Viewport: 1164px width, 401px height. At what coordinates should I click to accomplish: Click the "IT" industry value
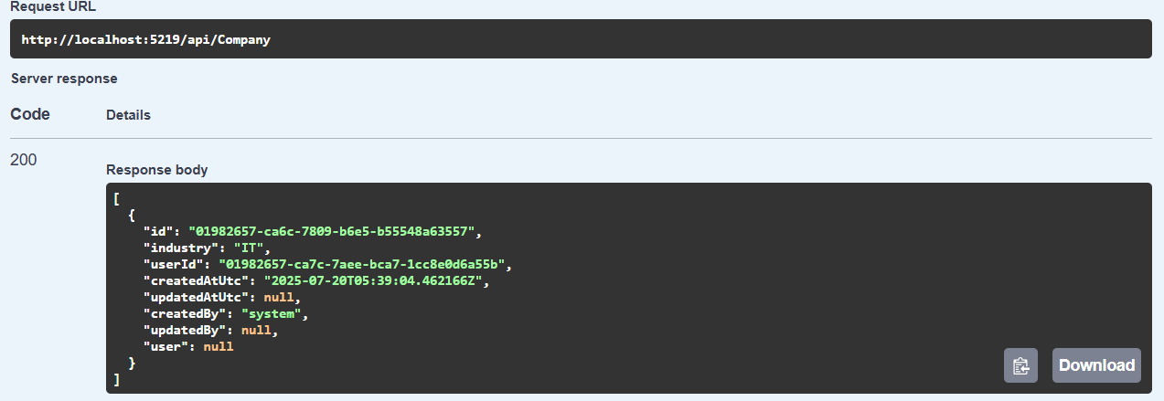248,248
